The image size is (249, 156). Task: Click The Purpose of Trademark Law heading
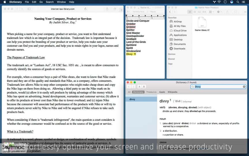[26, 57]
